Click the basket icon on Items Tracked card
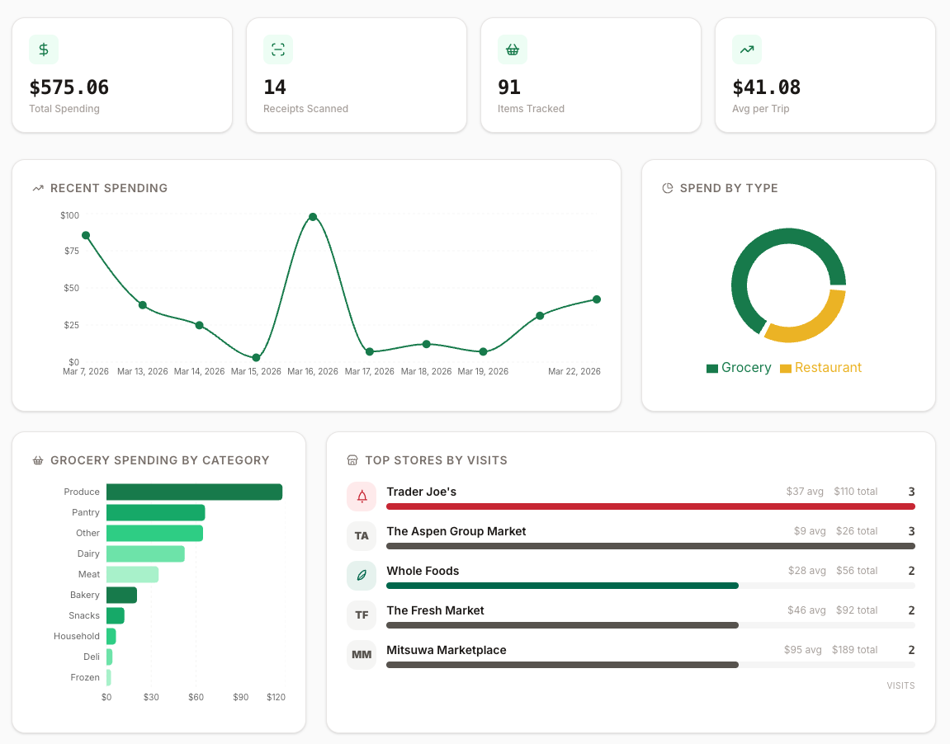Screen dimensions: 950x744 tap(512, 49)
